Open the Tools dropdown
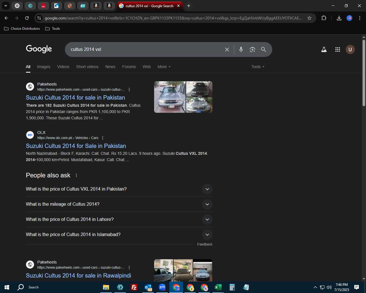 tap(258, 67)
